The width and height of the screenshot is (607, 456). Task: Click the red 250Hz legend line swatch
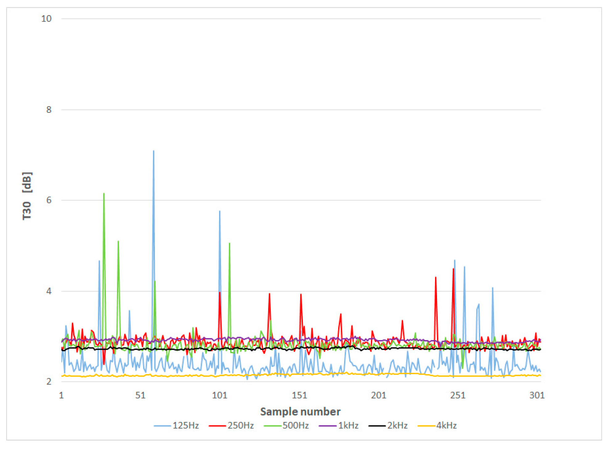[x=217, y=426]
